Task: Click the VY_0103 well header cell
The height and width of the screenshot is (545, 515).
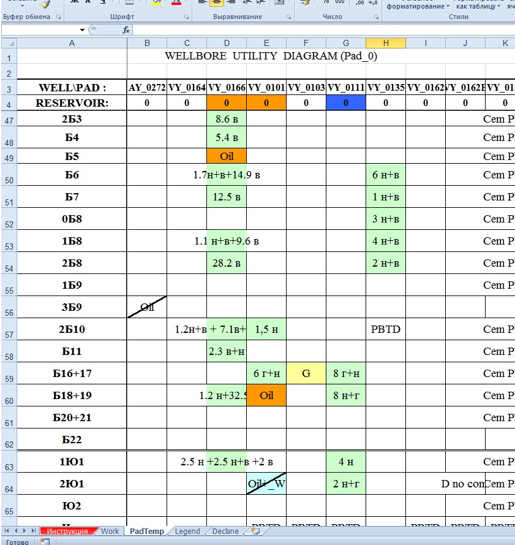Action: pyautogui.click(x=306, y=88)
